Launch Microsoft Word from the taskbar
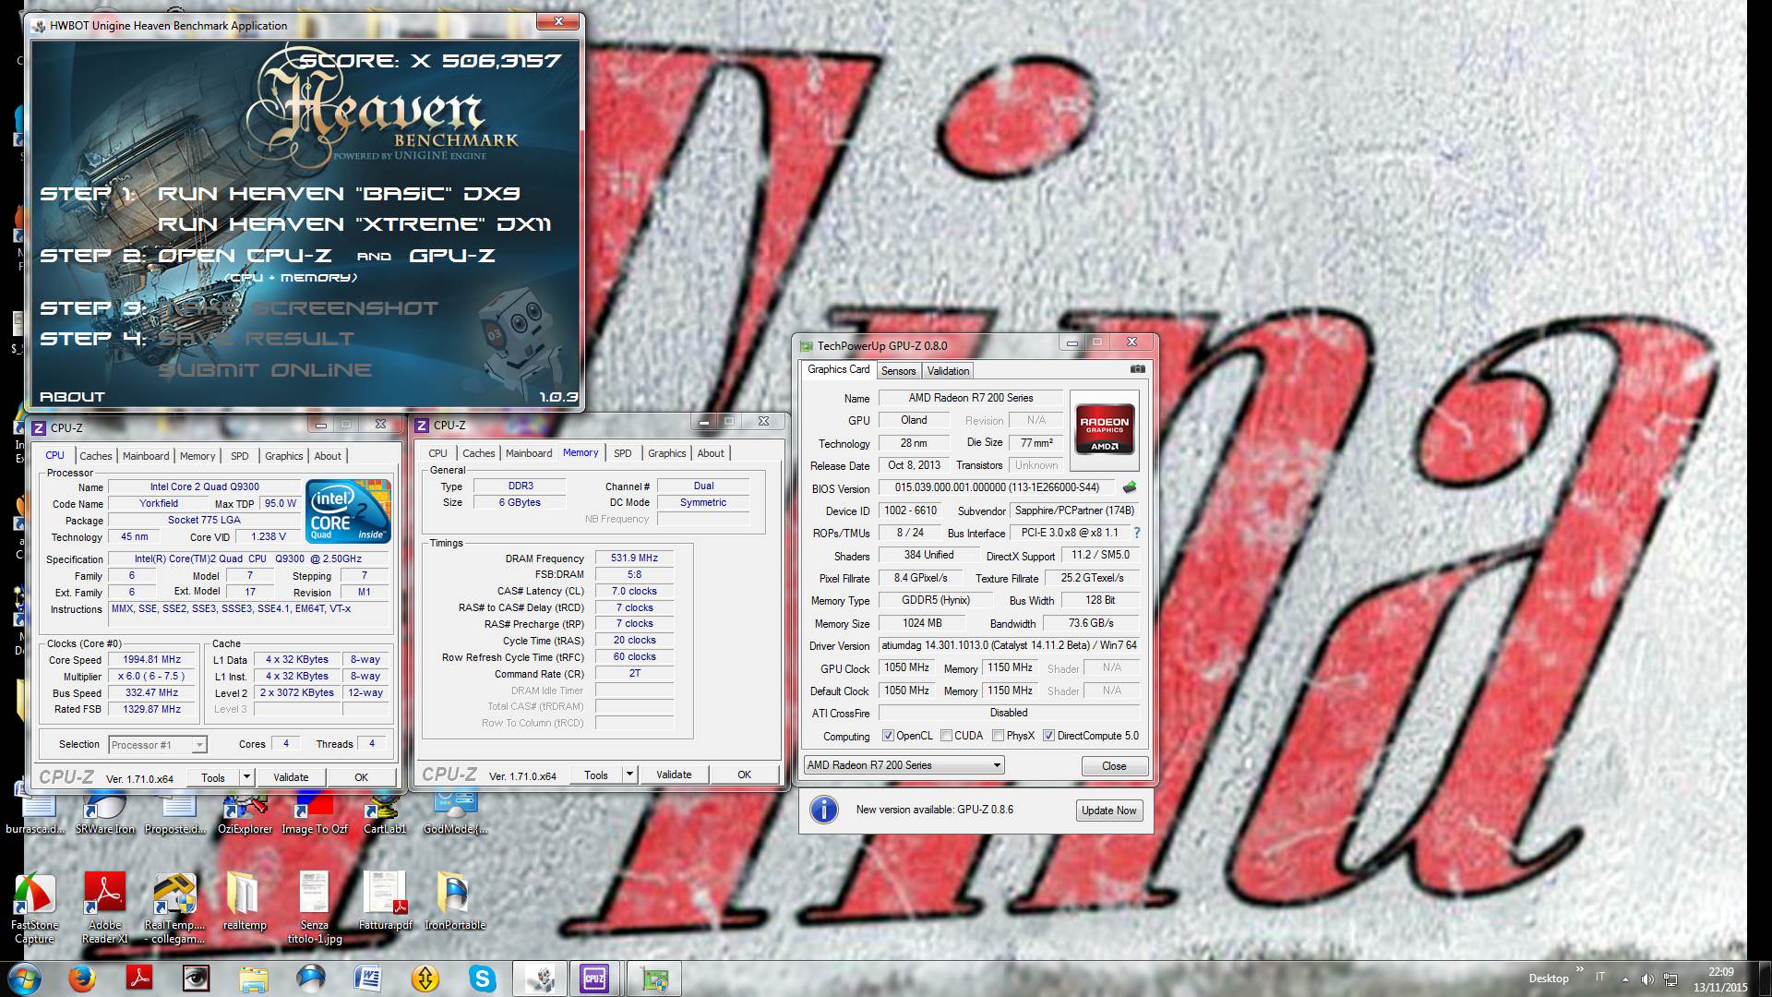The width and height of the screenshot is (1772, 997). [x=367, y=978]
